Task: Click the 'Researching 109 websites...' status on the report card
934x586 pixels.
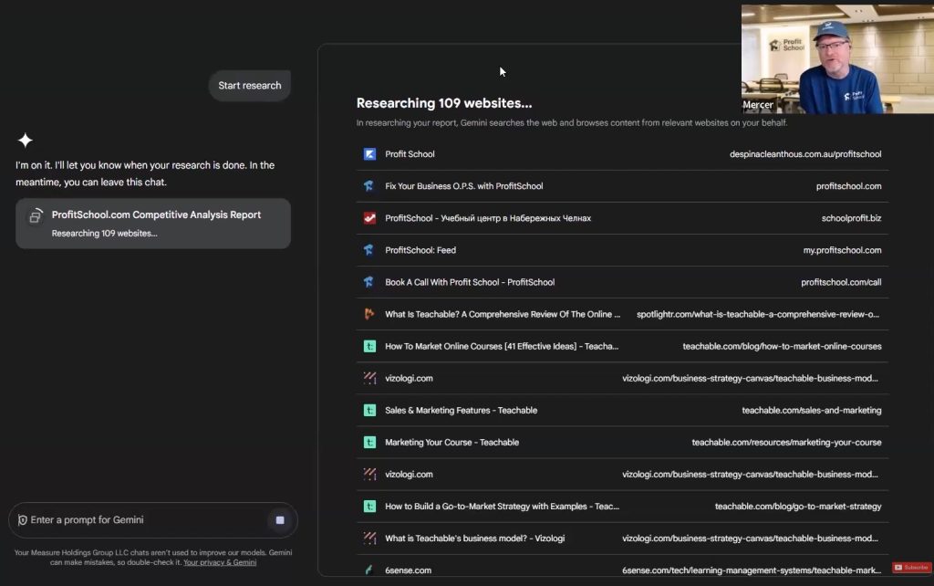Action: pyautogui.click(x=104, y=233)
